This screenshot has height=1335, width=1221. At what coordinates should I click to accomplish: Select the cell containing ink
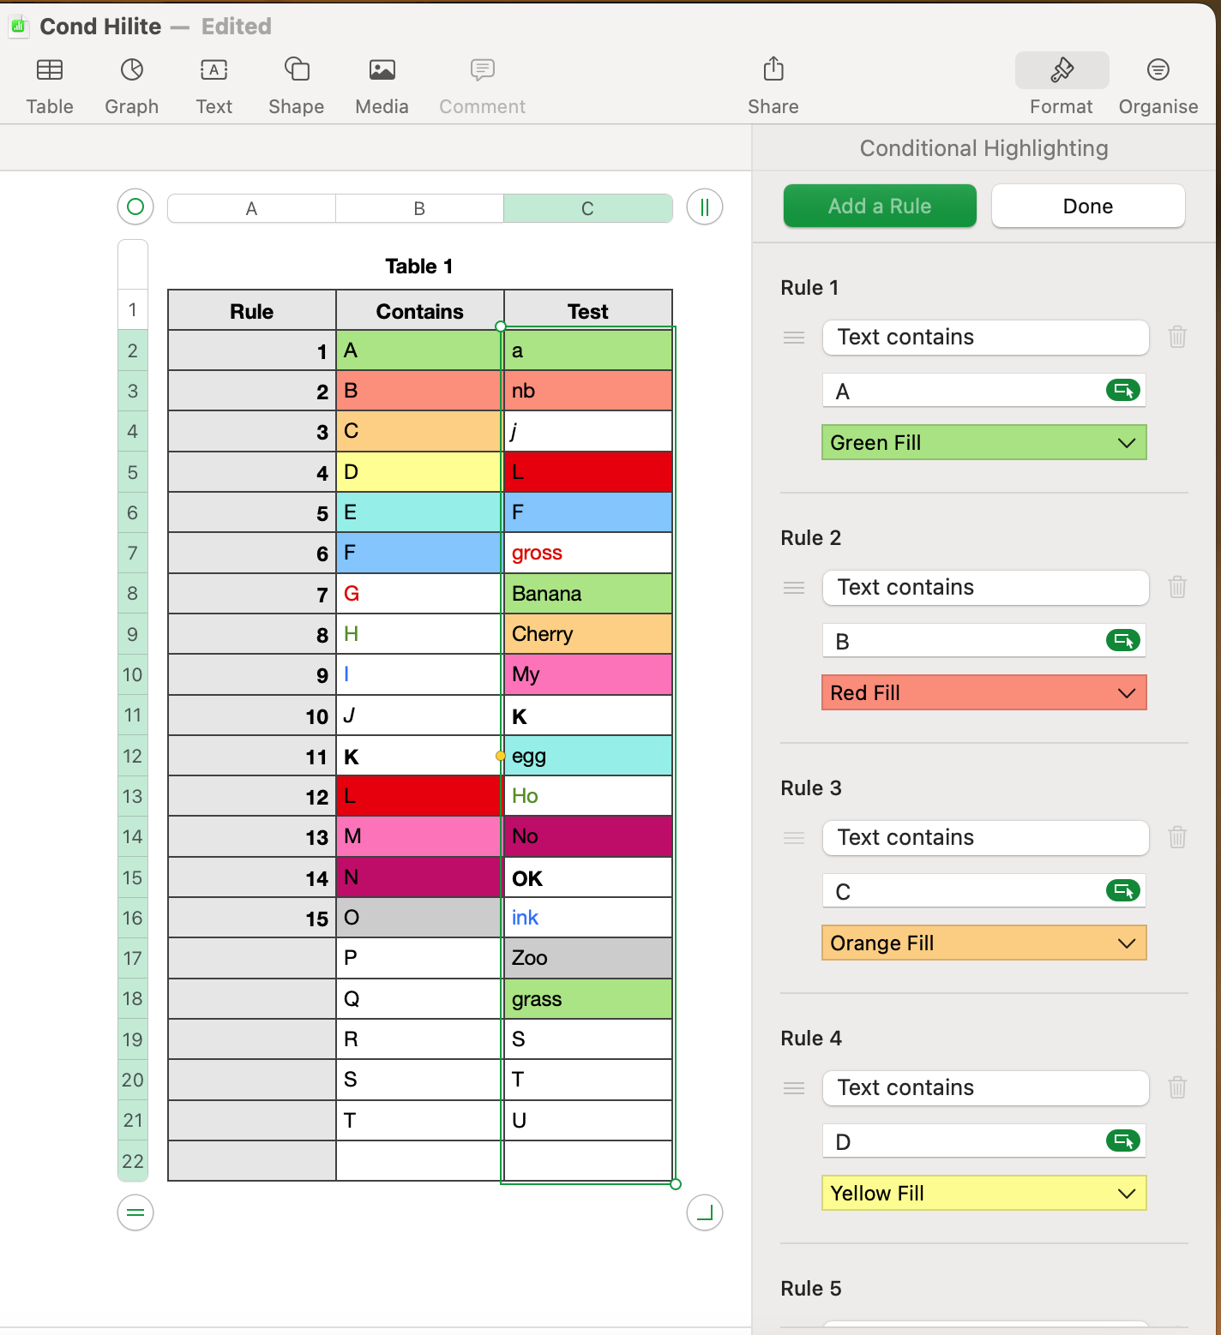pos(588,918)
